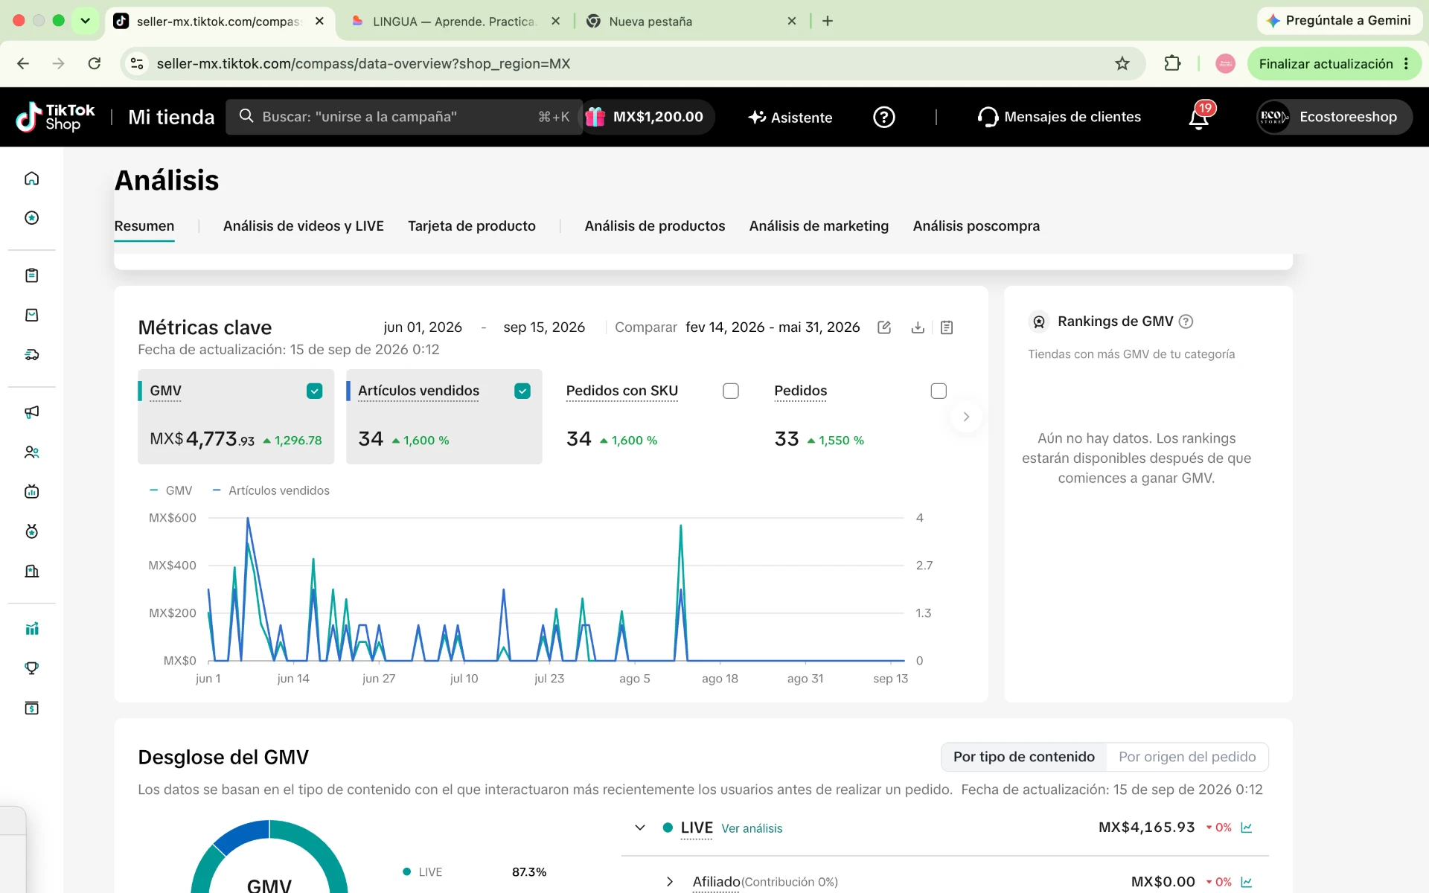The image size is (1429, 893).
Task: Click the star-in-circle sidebar icon below home
Action: (x=31, y=218)
